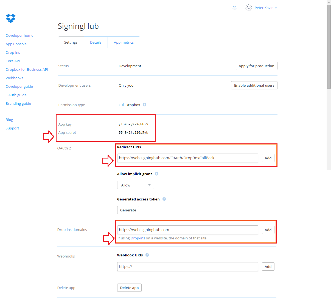
Task: Click the Full Dropbox permission value
Action: click(x=129, y=105)
